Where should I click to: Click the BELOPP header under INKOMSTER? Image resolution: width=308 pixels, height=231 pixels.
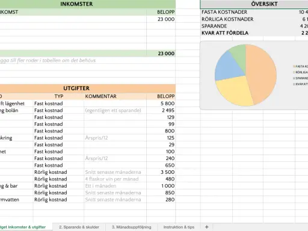click(166, 12)
